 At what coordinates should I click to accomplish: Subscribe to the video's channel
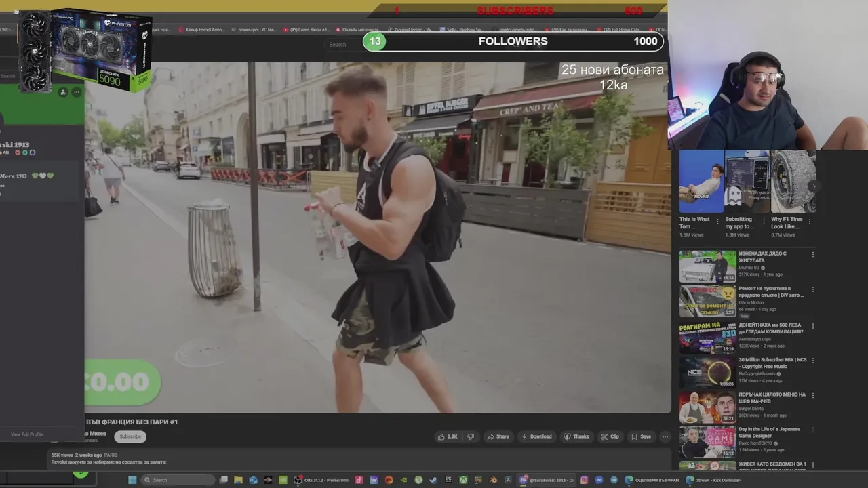(x=130, y=436)
